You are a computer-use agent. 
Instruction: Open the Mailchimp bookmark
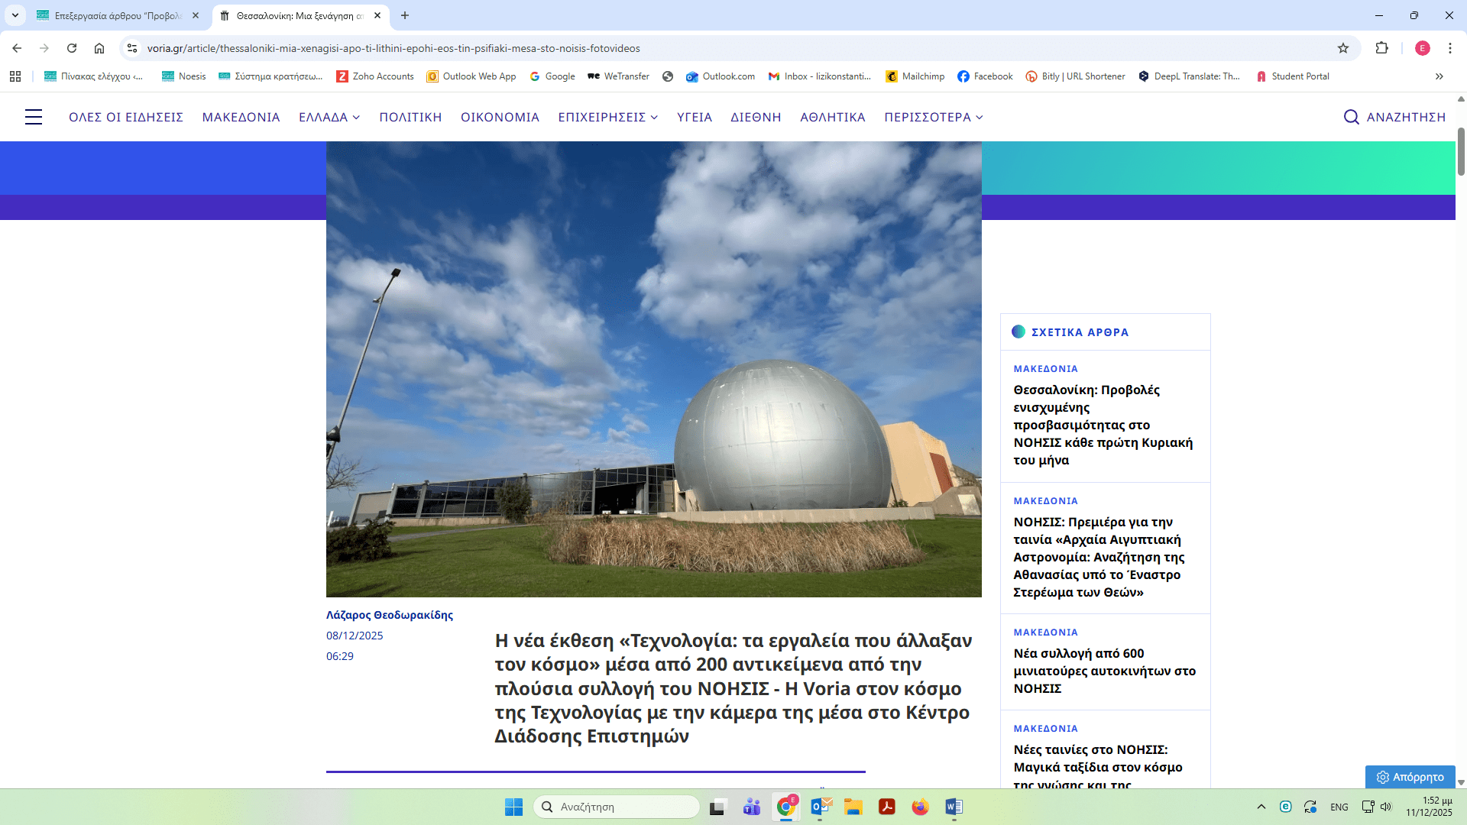(x=915, y=76)
